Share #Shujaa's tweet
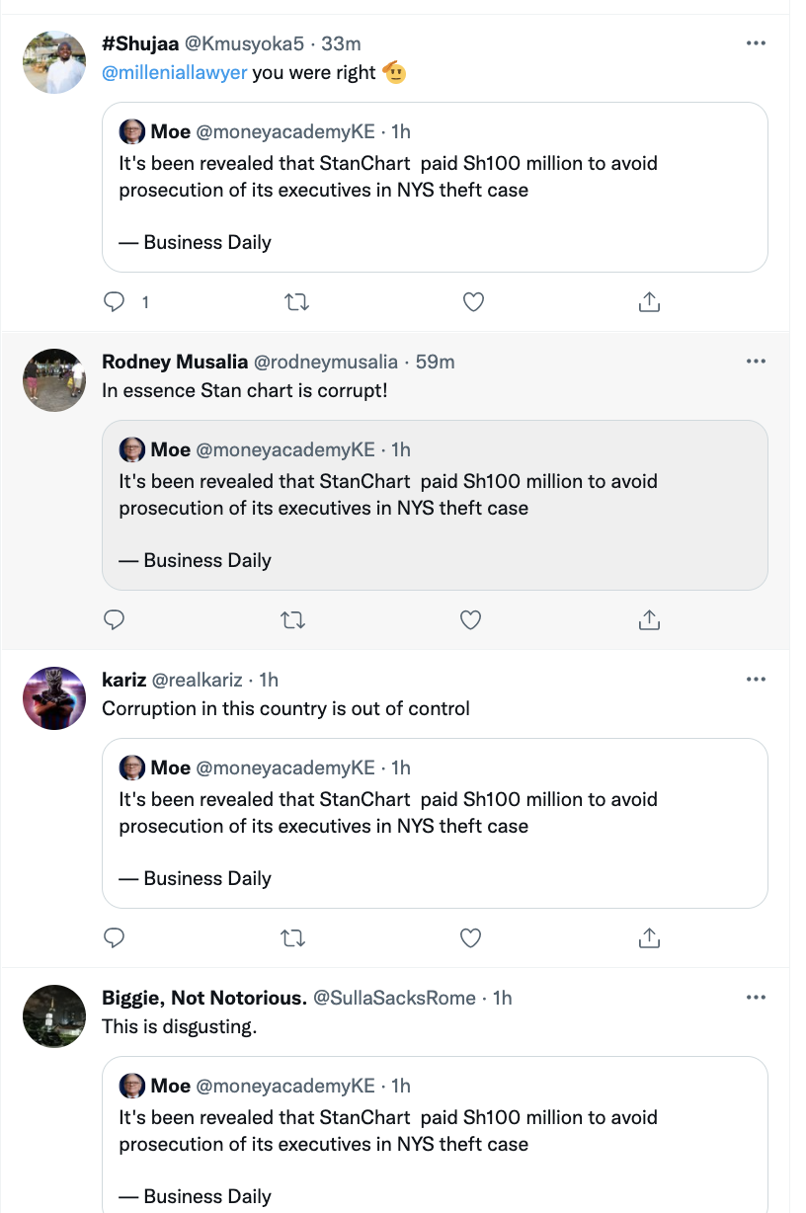Screen dimensions: 806x1213 pyautogui.click(x=649, y=302)
